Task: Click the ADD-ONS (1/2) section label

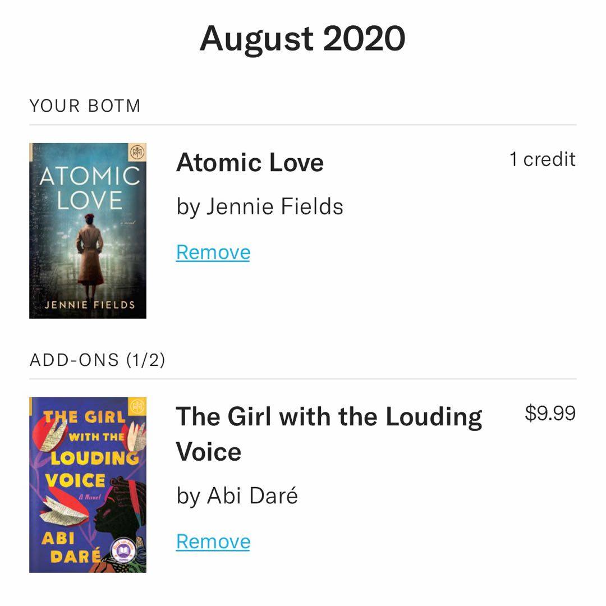Action: coord(97,360)
